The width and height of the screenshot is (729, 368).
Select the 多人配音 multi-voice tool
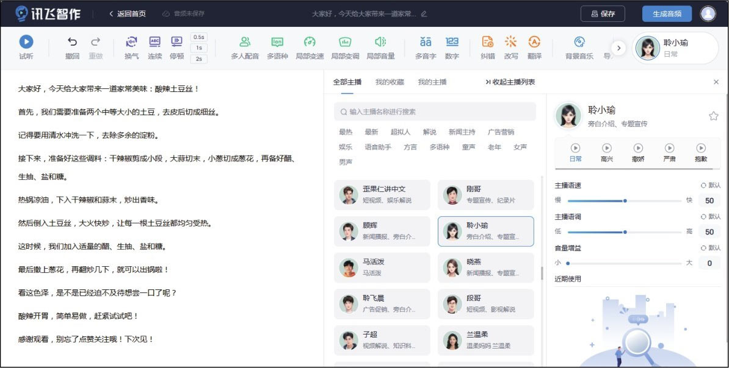[x=245, y=42]
